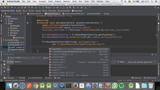Click the Save All disk icon
160x90 pixels.
tap(5, 7)
